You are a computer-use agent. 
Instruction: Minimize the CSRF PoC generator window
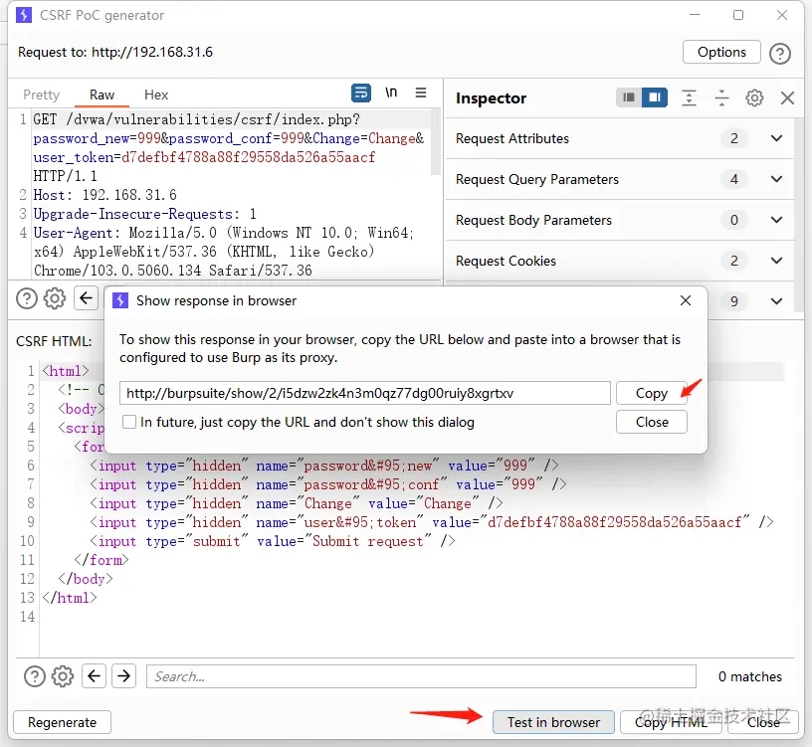[695, 15]
